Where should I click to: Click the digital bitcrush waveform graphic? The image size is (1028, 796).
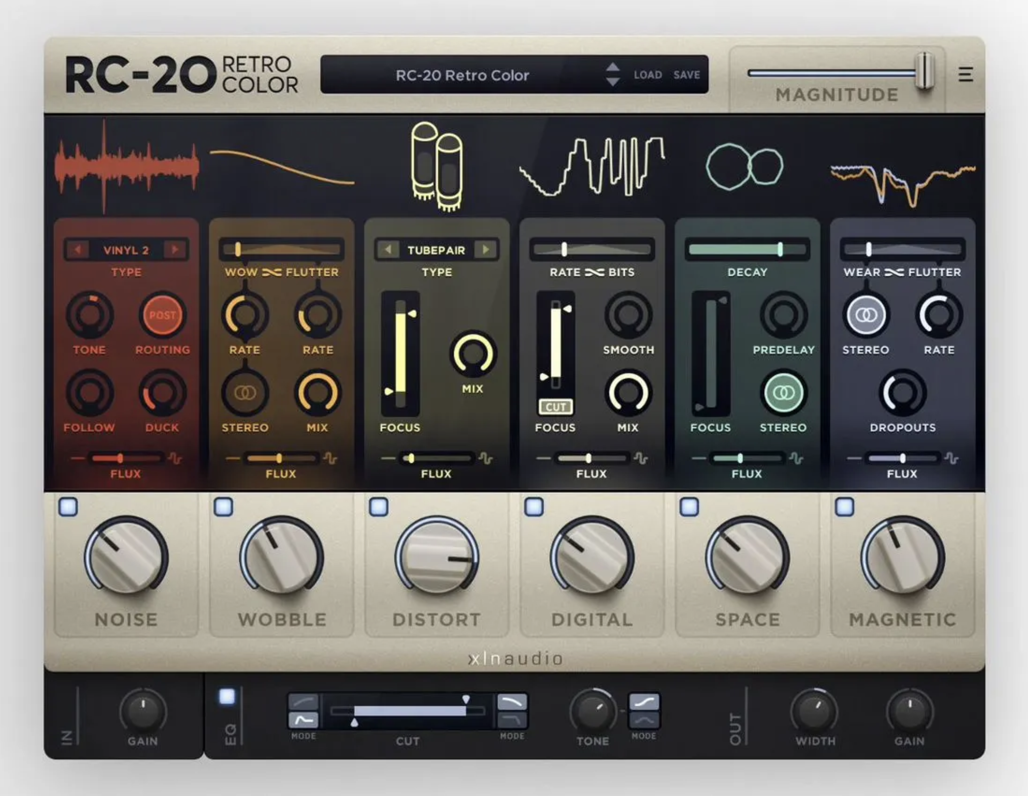(592, 167)
